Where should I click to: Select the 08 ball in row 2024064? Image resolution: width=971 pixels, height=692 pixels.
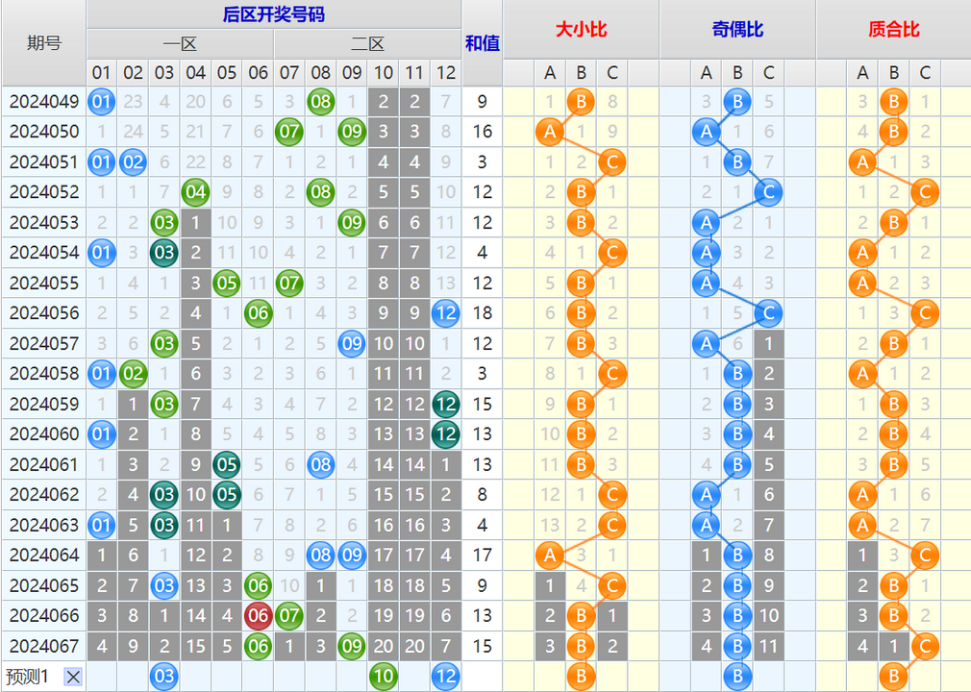click(x=321, y=556)
